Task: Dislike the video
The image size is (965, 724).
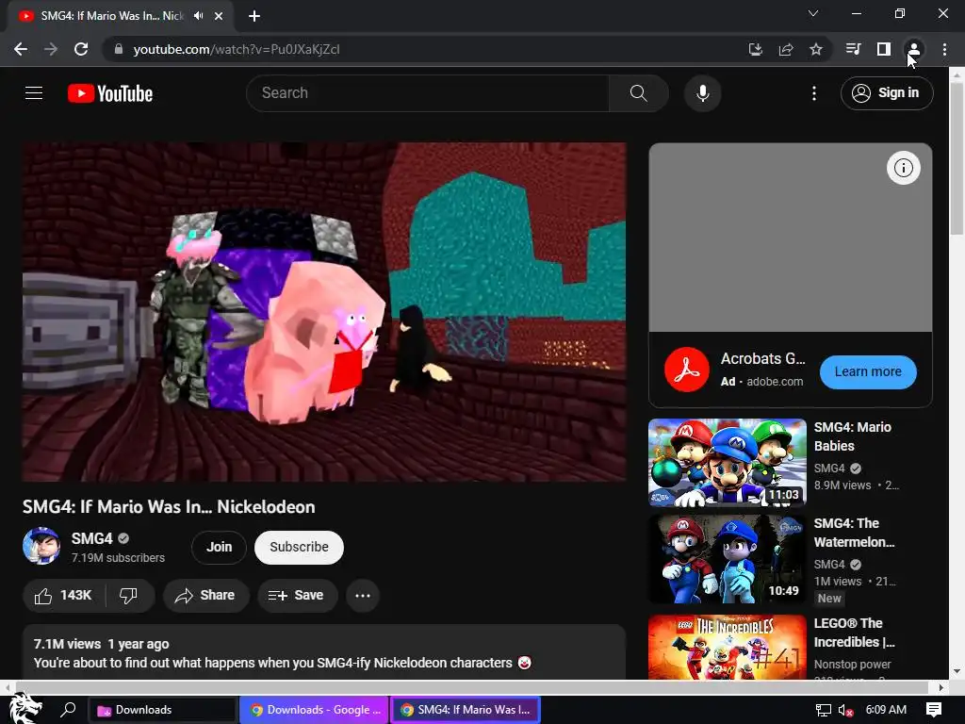Action: tap(128, 596)
